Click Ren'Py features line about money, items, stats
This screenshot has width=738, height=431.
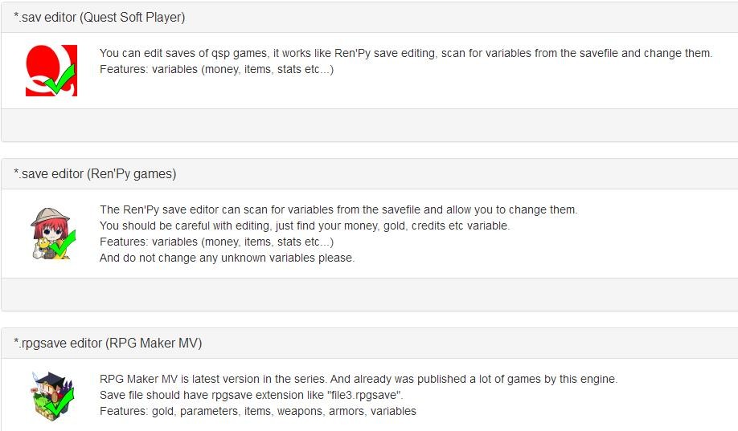pos(216,242)
